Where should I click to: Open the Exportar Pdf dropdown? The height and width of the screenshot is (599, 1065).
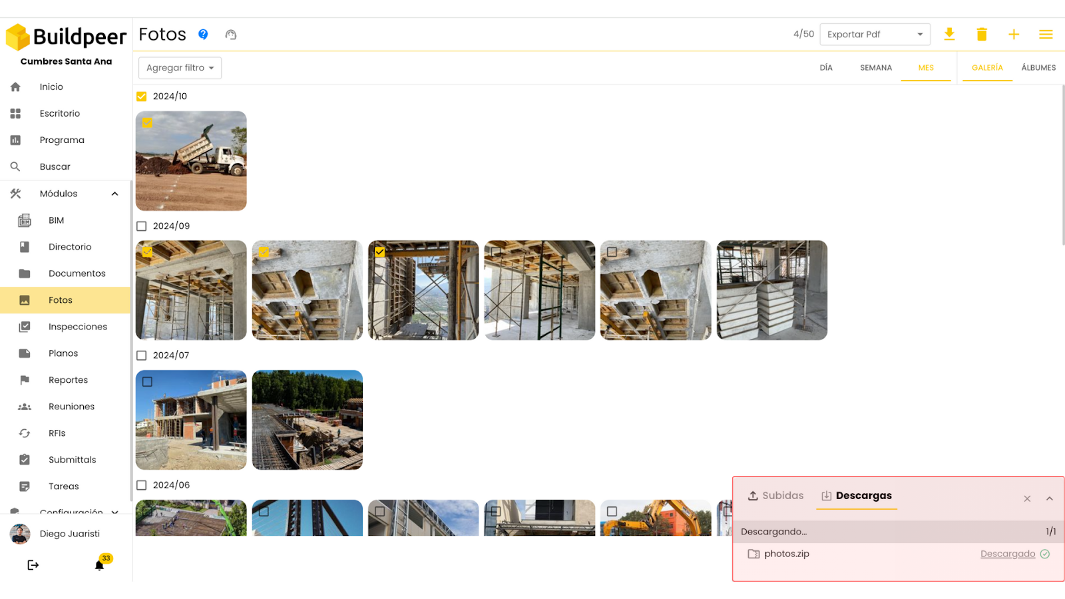pos(875,35)
